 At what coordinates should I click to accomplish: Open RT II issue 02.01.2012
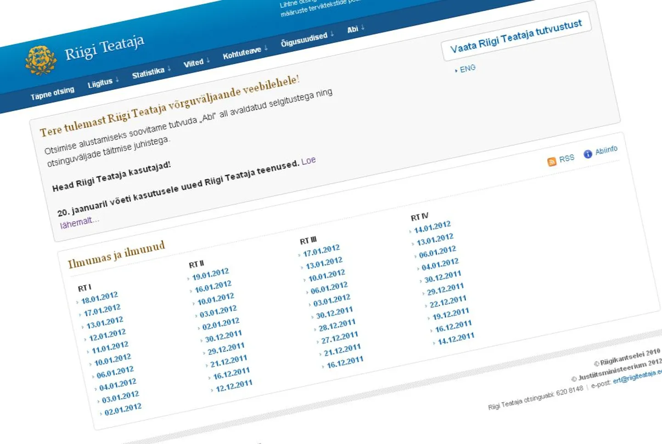221,324
